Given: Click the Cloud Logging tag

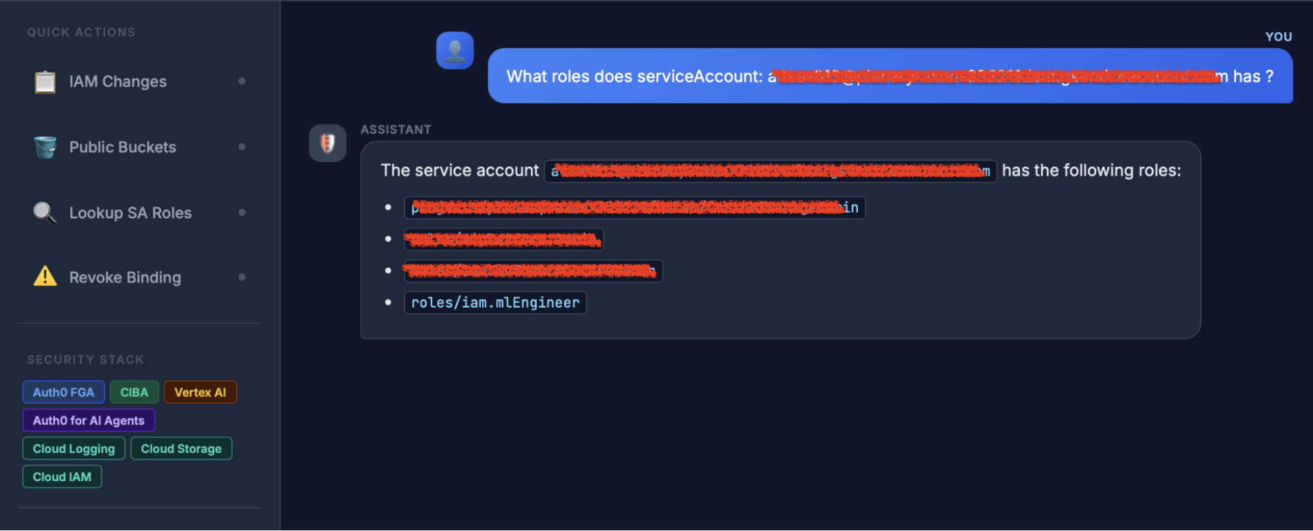Looking at the screenshot, I should click(73, 448).
